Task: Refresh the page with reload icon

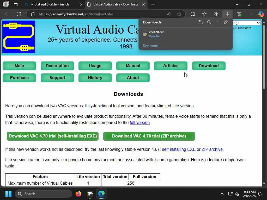Action: tap(19, 14)
